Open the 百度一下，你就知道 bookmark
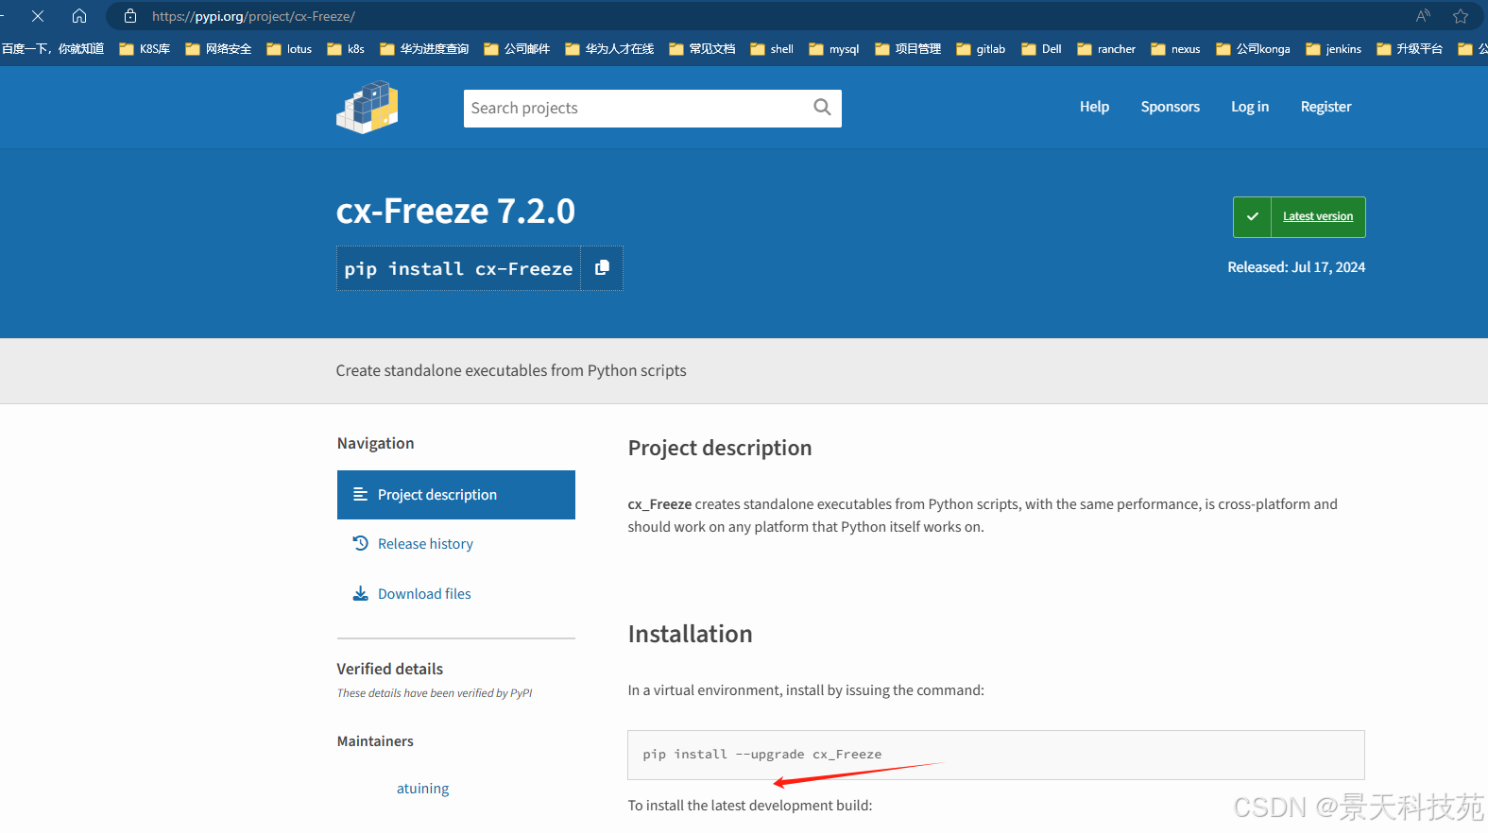The image size is (1488, 833). [x=53, y=49]
